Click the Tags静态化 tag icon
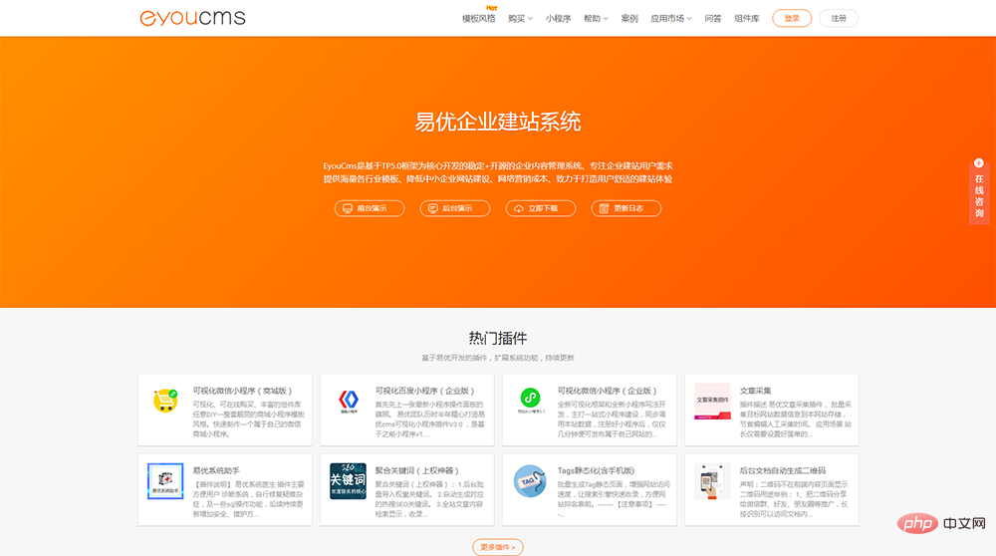The image size is (996, 556). (530, 480)
